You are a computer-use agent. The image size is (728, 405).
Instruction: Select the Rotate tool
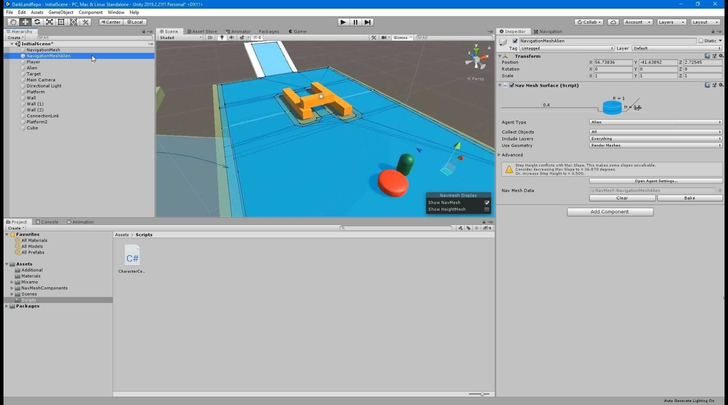[x=37, y=22]
